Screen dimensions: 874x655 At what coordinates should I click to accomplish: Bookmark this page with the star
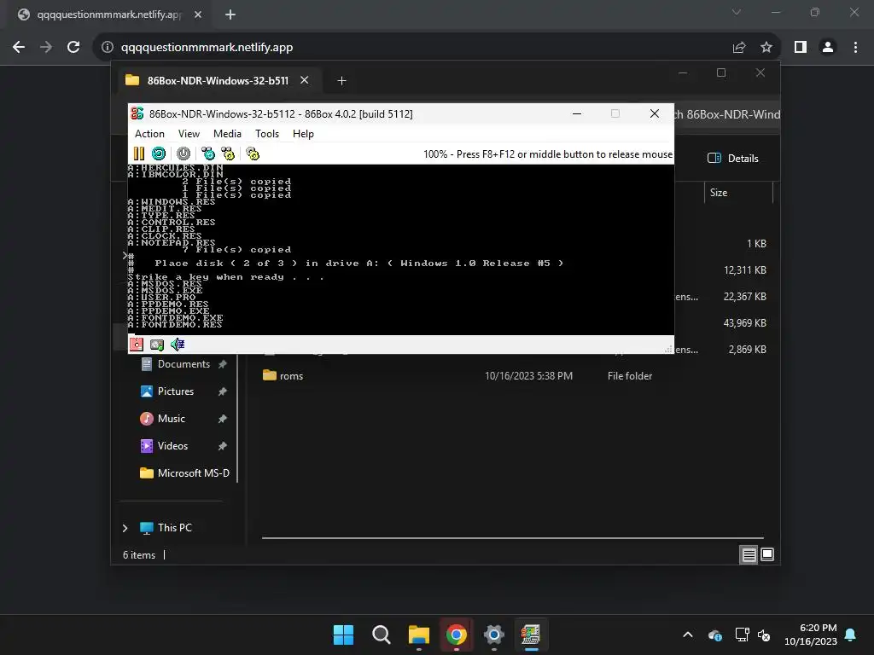pyautogui.click(x=766, y=48)
